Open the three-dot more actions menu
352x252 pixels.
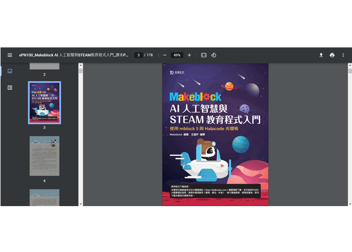[343, 55]
